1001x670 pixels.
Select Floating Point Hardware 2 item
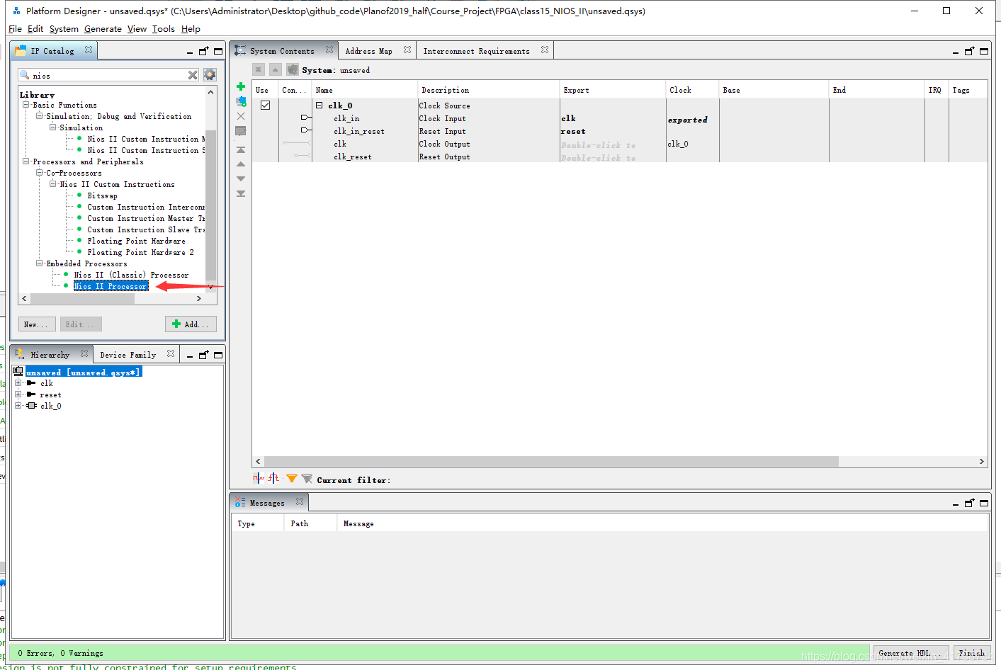coord(140,252)
